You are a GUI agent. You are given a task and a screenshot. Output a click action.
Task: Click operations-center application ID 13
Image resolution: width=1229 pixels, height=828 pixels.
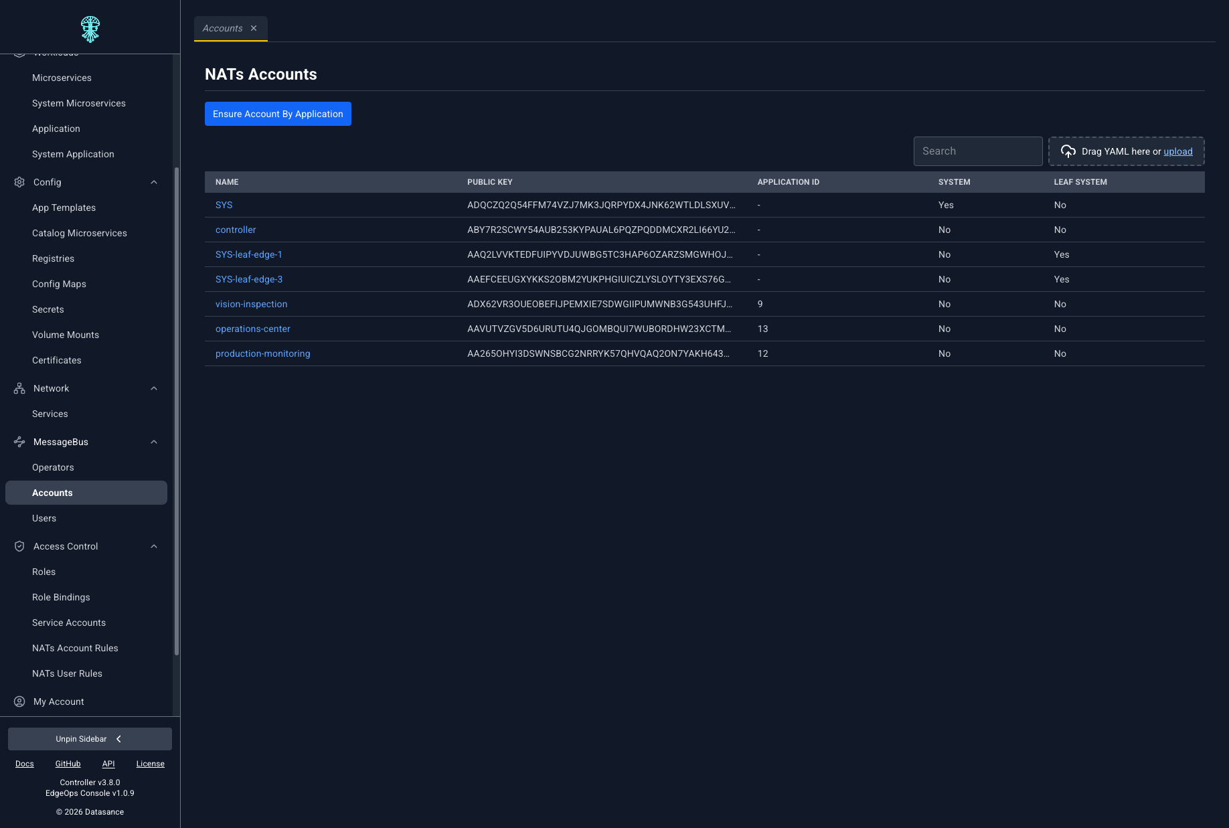click(762, 329)
